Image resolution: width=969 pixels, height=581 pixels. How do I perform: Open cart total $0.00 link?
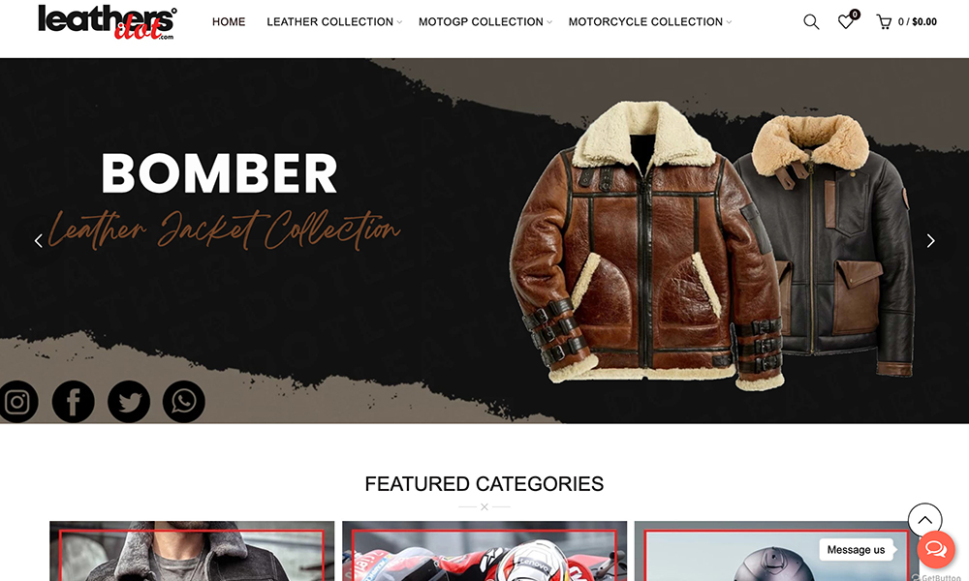(x=917, y=22)
